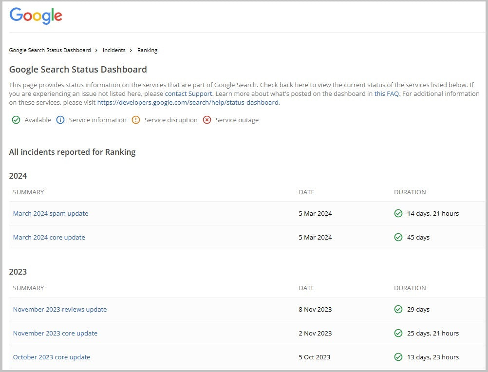The height and width of the screenshot is (372, 488).
Task: Click status checkmark for November 2023 reviews update
Action: click(x=398, y=310)
